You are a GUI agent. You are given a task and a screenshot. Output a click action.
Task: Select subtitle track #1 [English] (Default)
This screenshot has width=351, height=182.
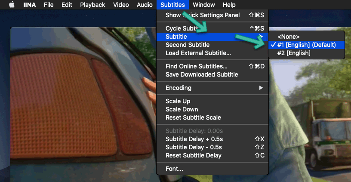pyautogui.click(x=306, y=45)
